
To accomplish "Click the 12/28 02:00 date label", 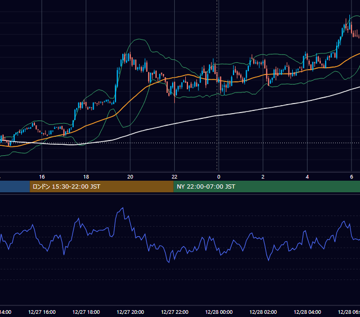I will pos(263,312).
